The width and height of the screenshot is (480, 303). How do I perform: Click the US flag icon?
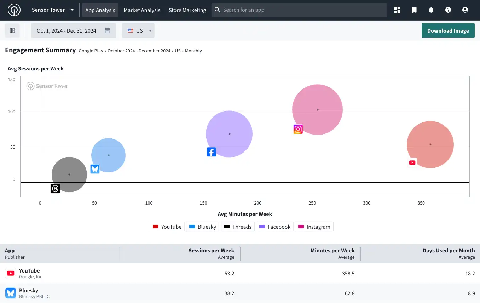tap(131, 30)
